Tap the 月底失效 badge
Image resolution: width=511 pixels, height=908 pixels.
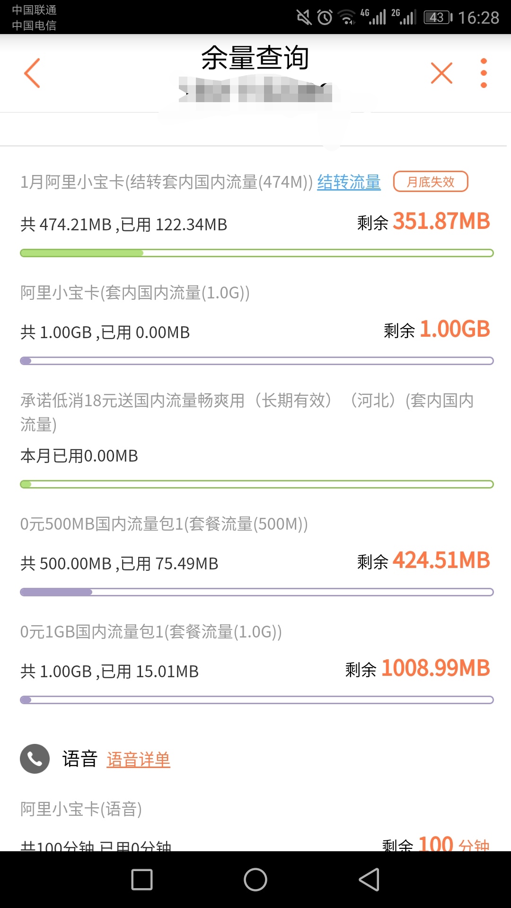[x=431, y=182]
